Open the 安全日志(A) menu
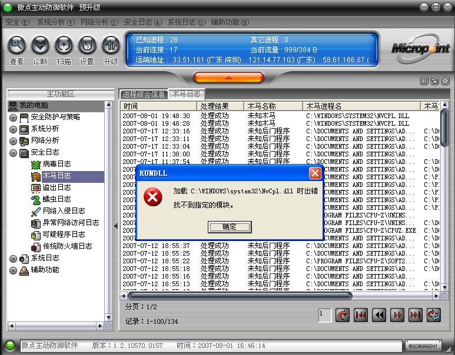Image resolution: width=455 pixels, height=355 pixels. click(x=143, y=22)
